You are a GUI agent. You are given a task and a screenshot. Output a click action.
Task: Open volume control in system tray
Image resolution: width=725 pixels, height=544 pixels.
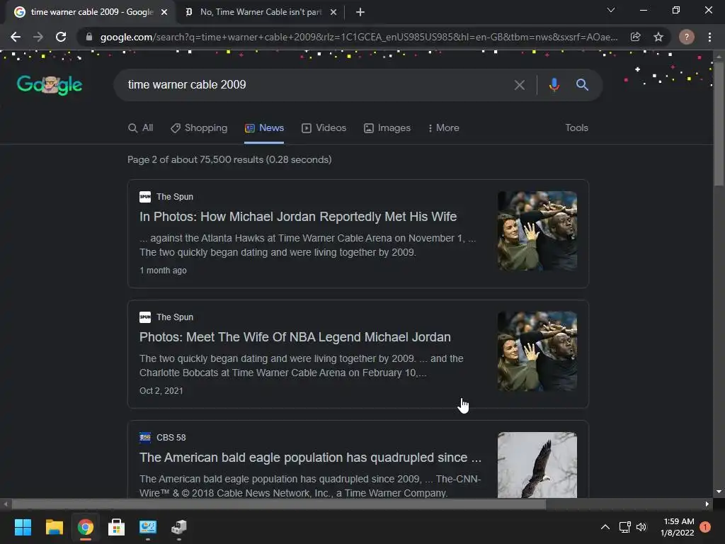tap(641, 527)
